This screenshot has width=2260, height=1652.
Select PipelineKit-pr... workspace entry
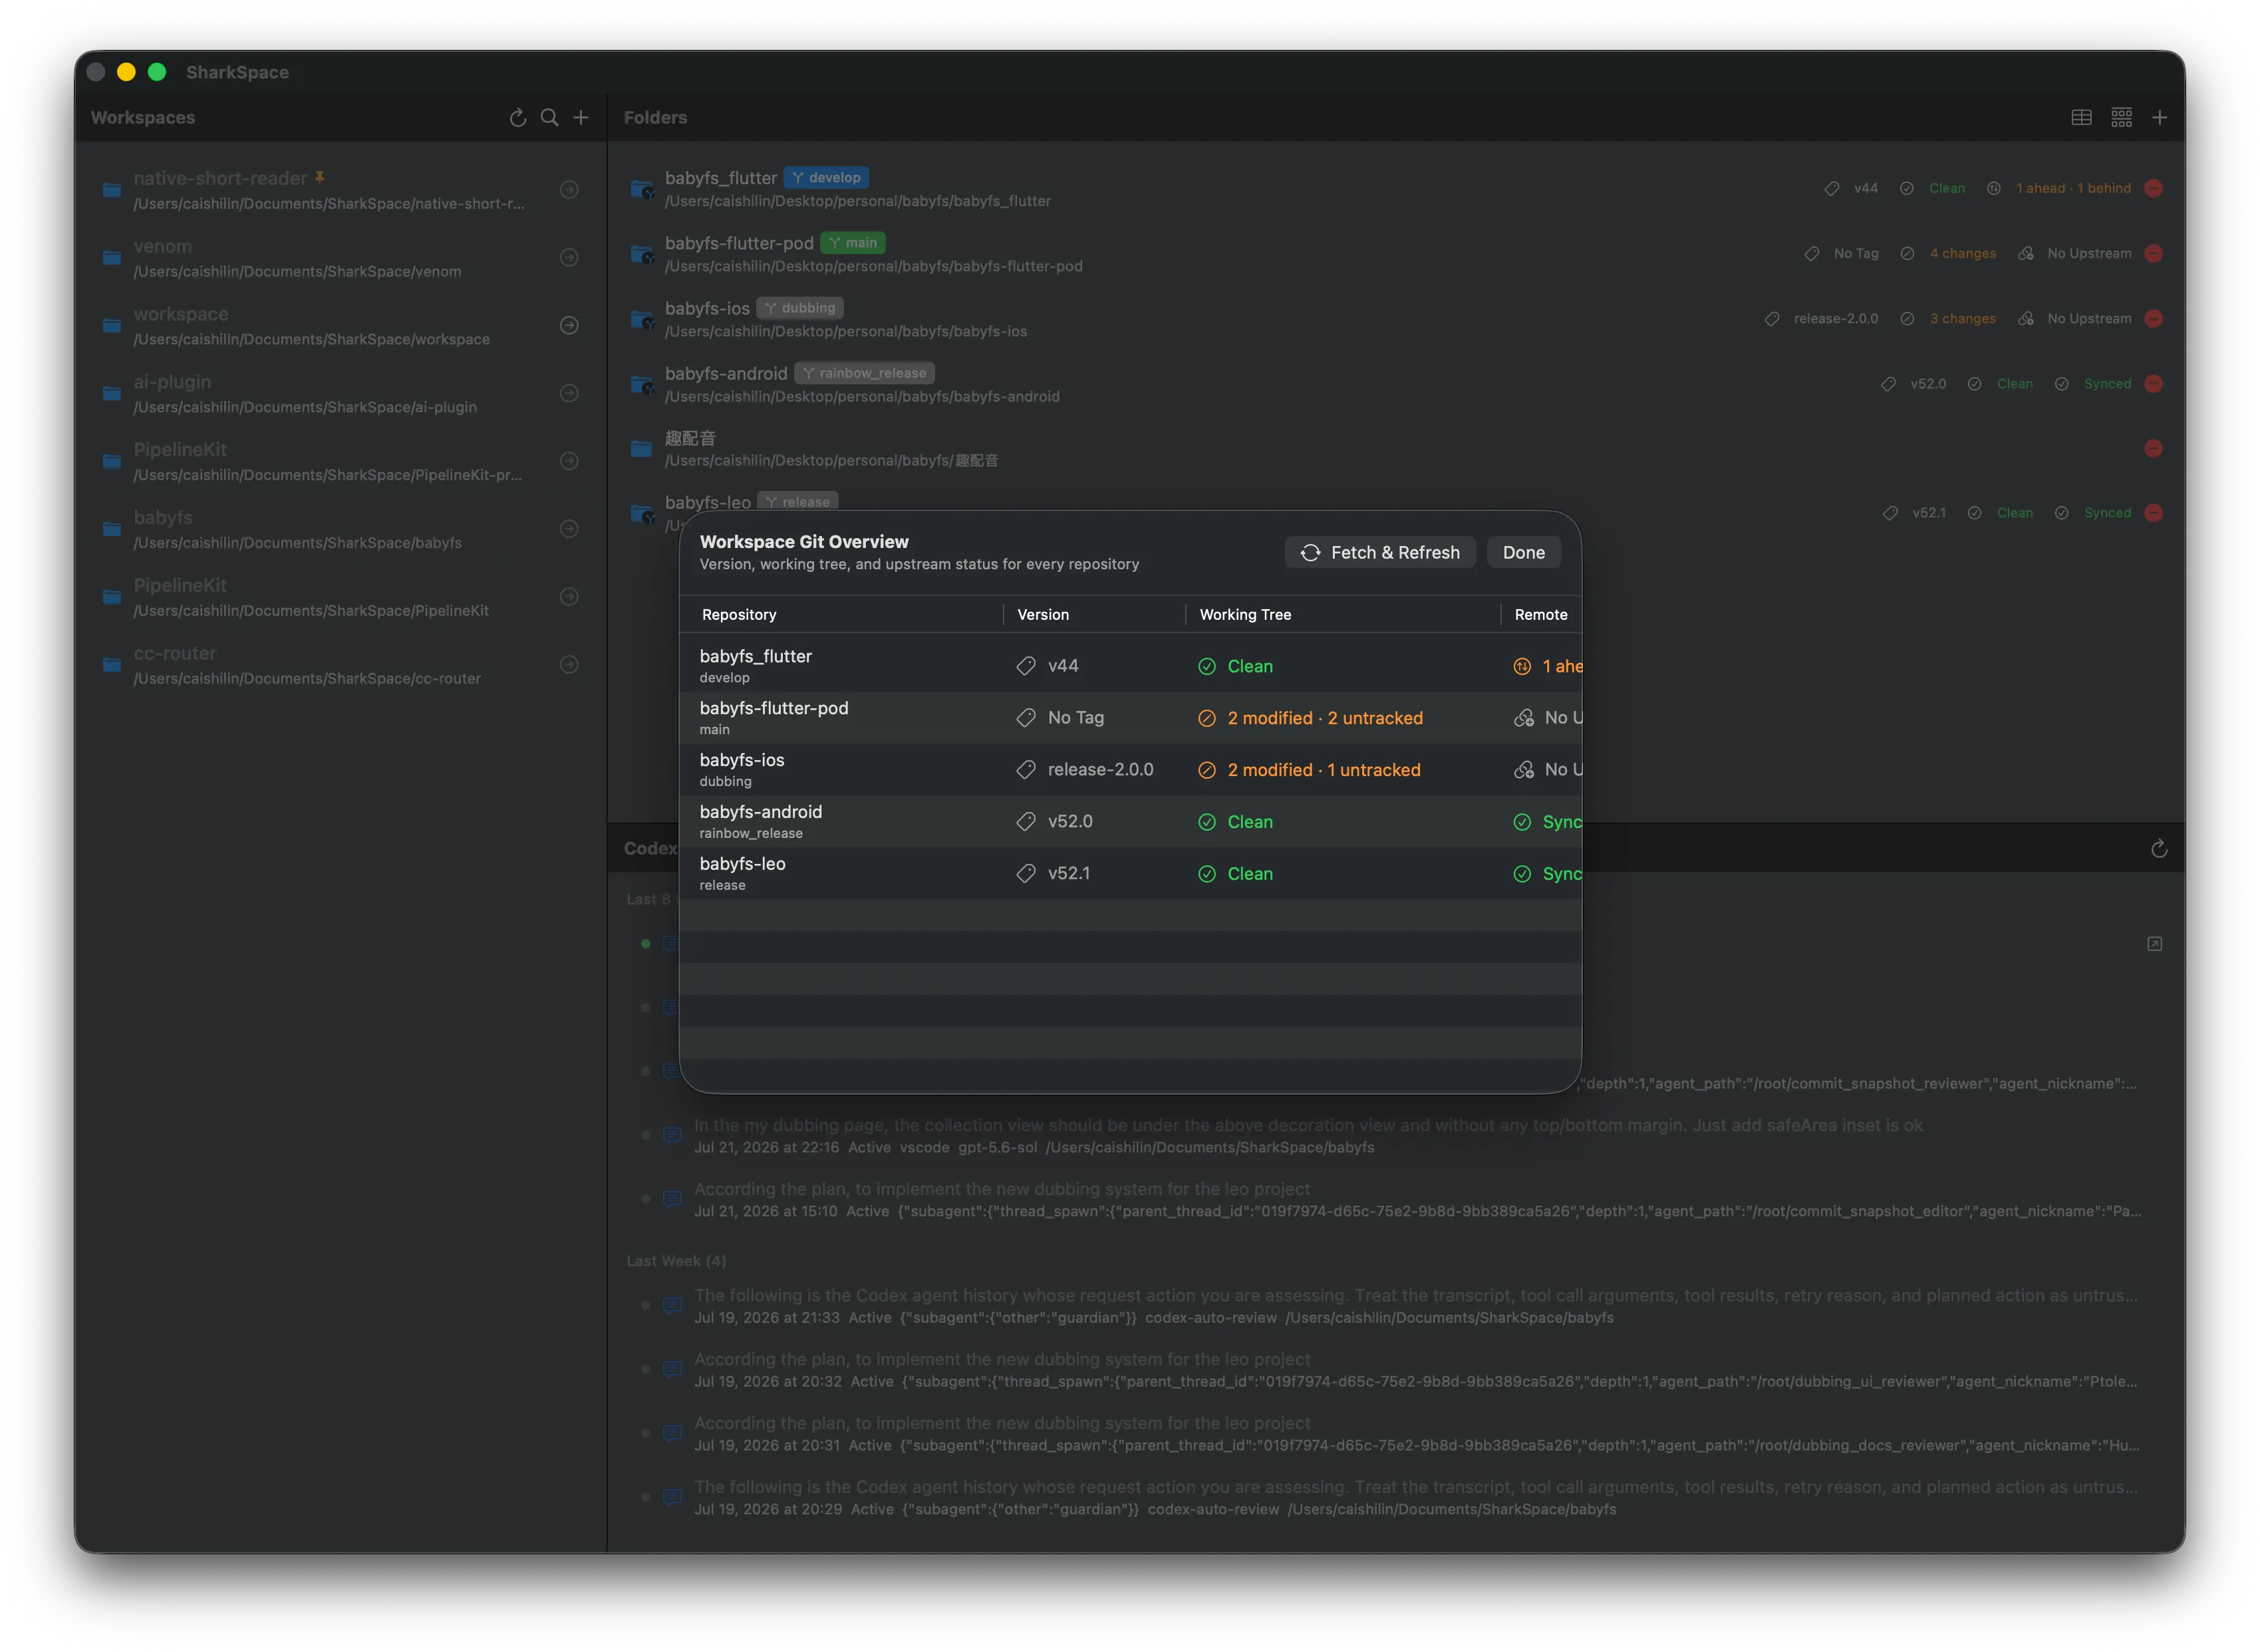click(x=340, y=461)
